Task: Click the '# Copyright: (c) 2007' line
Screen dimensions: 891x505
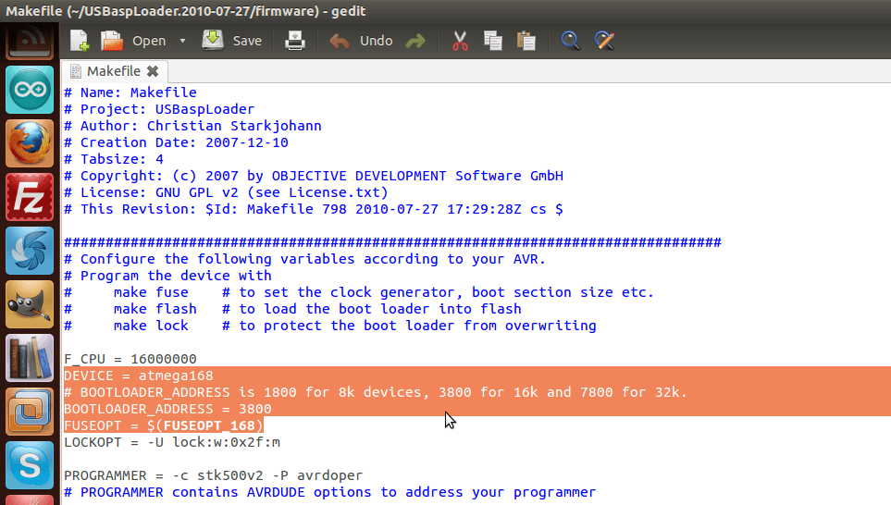Action: click(x=314, y=176)
